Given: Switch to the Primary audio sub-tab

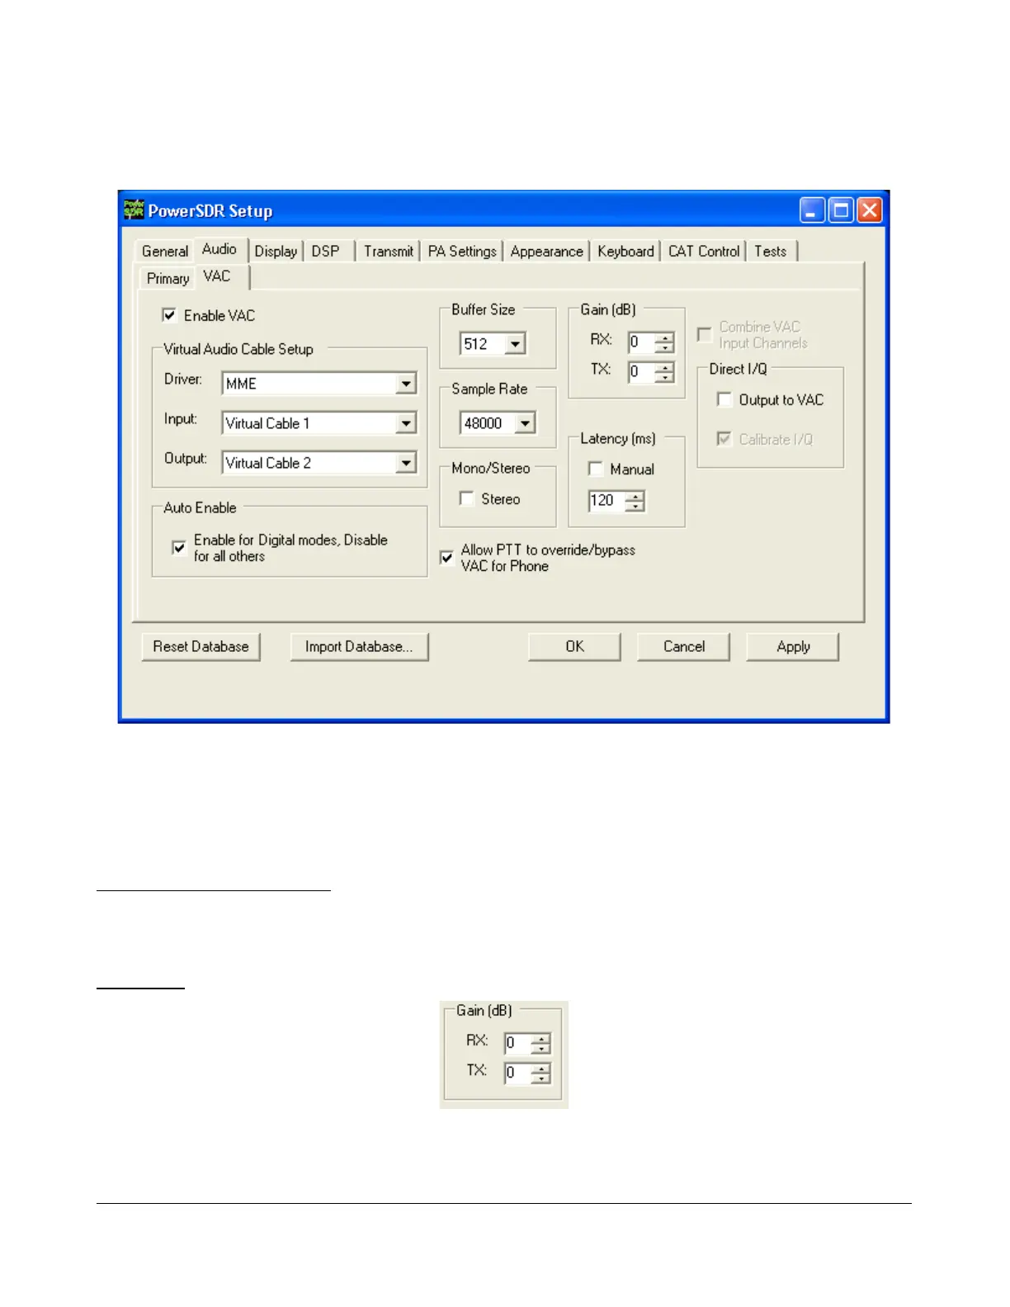Looking at the screenshot, I should [x=168, y=278].
